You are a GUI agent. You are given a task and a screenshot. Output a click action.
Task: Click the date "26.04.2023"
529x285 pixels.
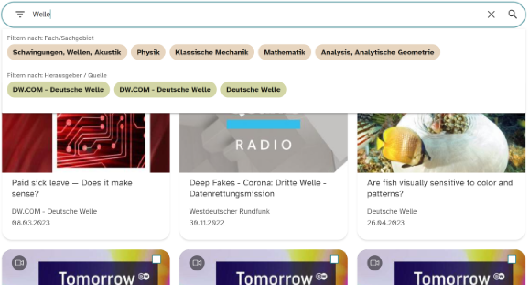point(386,223)
